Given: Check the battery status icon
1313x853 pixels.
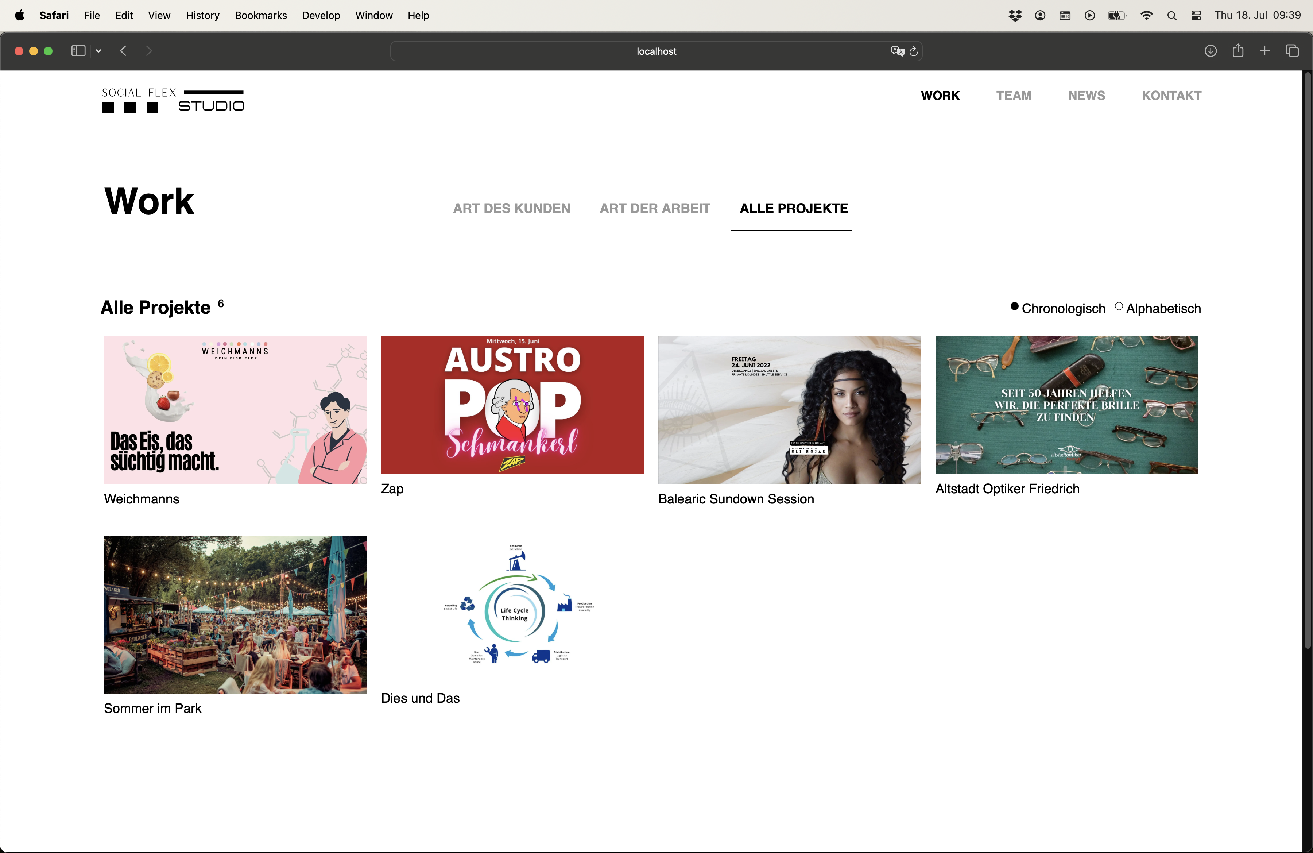Looking at the screenshot, I should [1117, 15].
